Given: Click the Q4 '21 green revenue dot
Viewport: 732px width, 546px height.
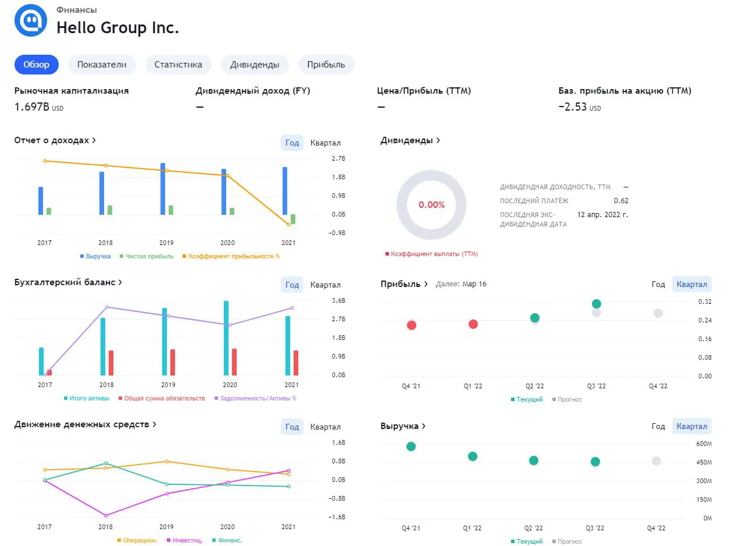Looking at the screenshot, I should click(x=411, y=446).
